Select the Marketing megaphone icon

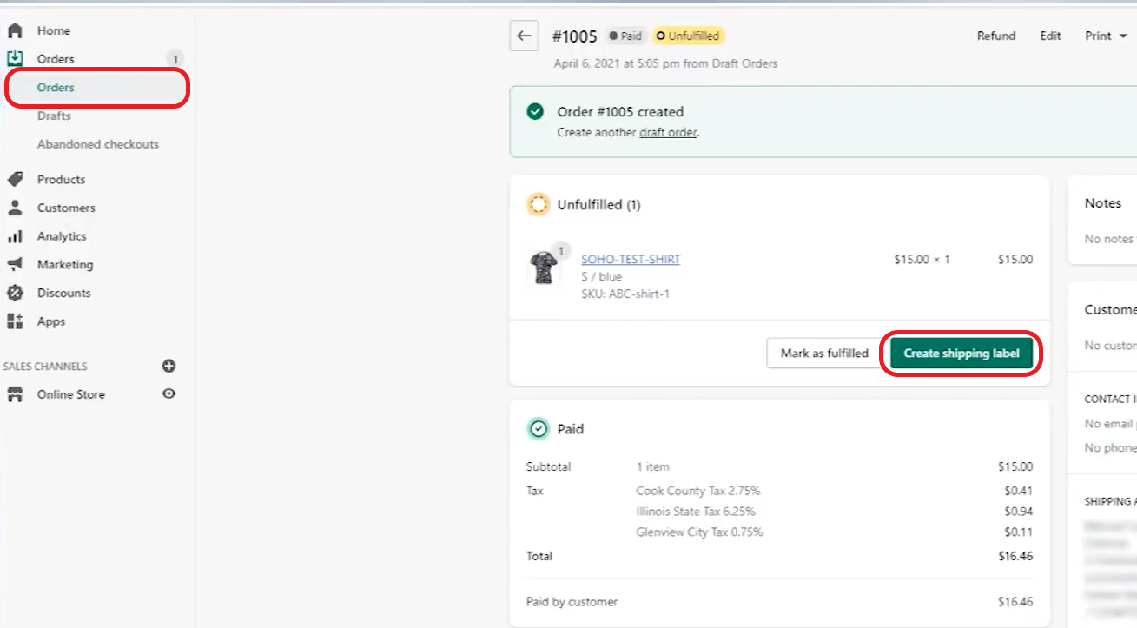click(x=17, y=264)
